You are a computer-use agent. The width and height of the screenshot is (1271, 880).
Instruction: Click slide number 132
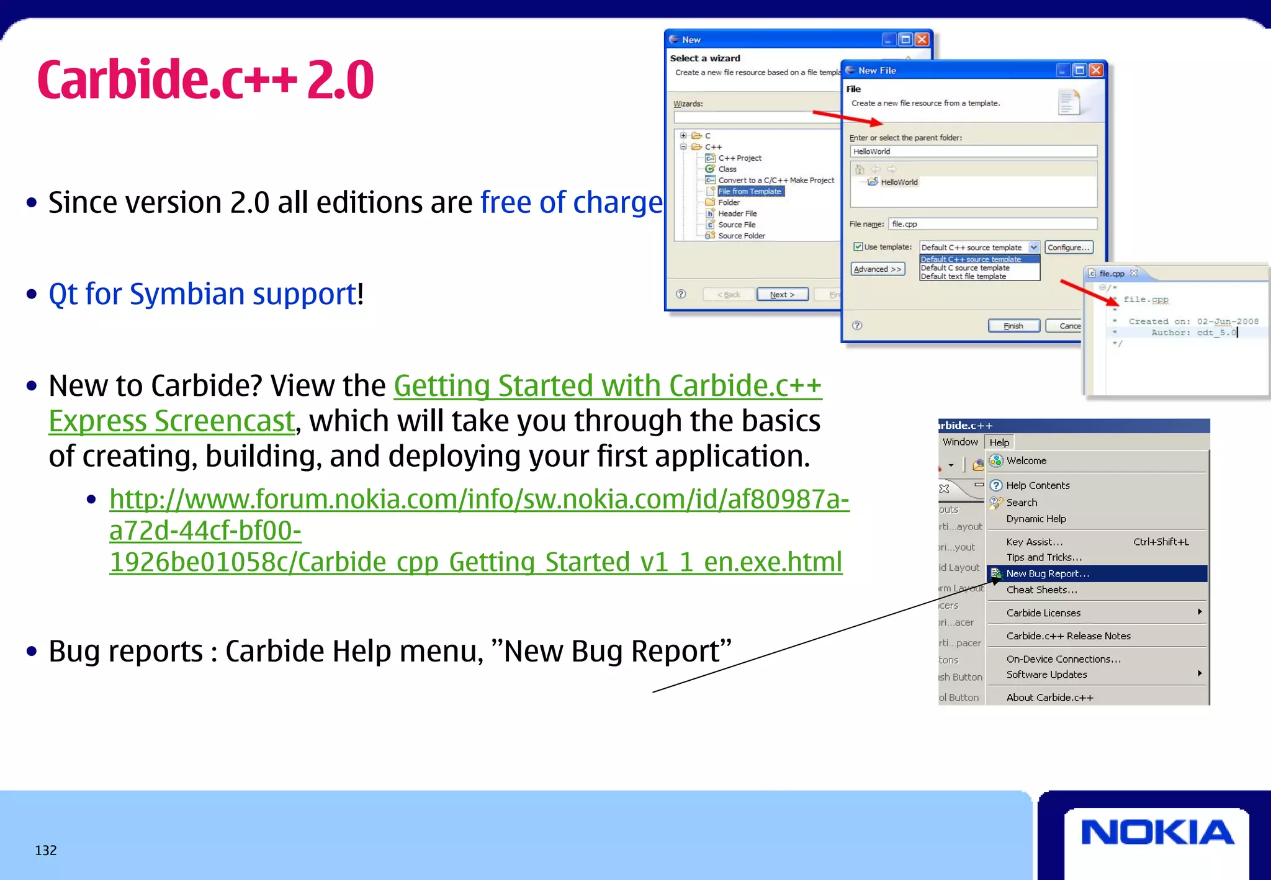click(45, 850)
